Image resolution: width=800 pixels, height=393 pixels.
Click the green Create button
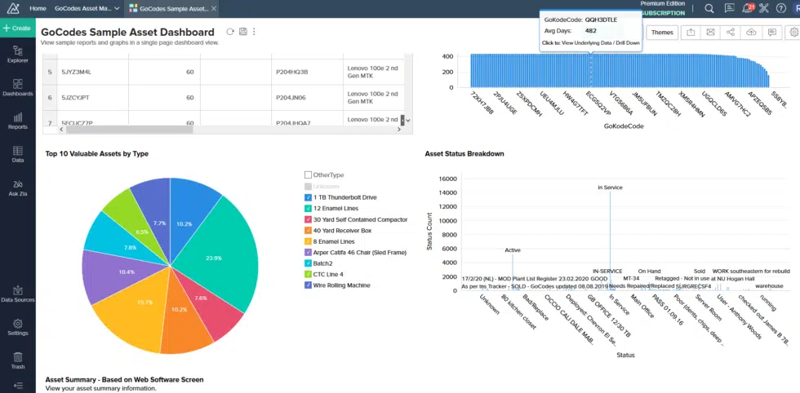tap(17, 28)
